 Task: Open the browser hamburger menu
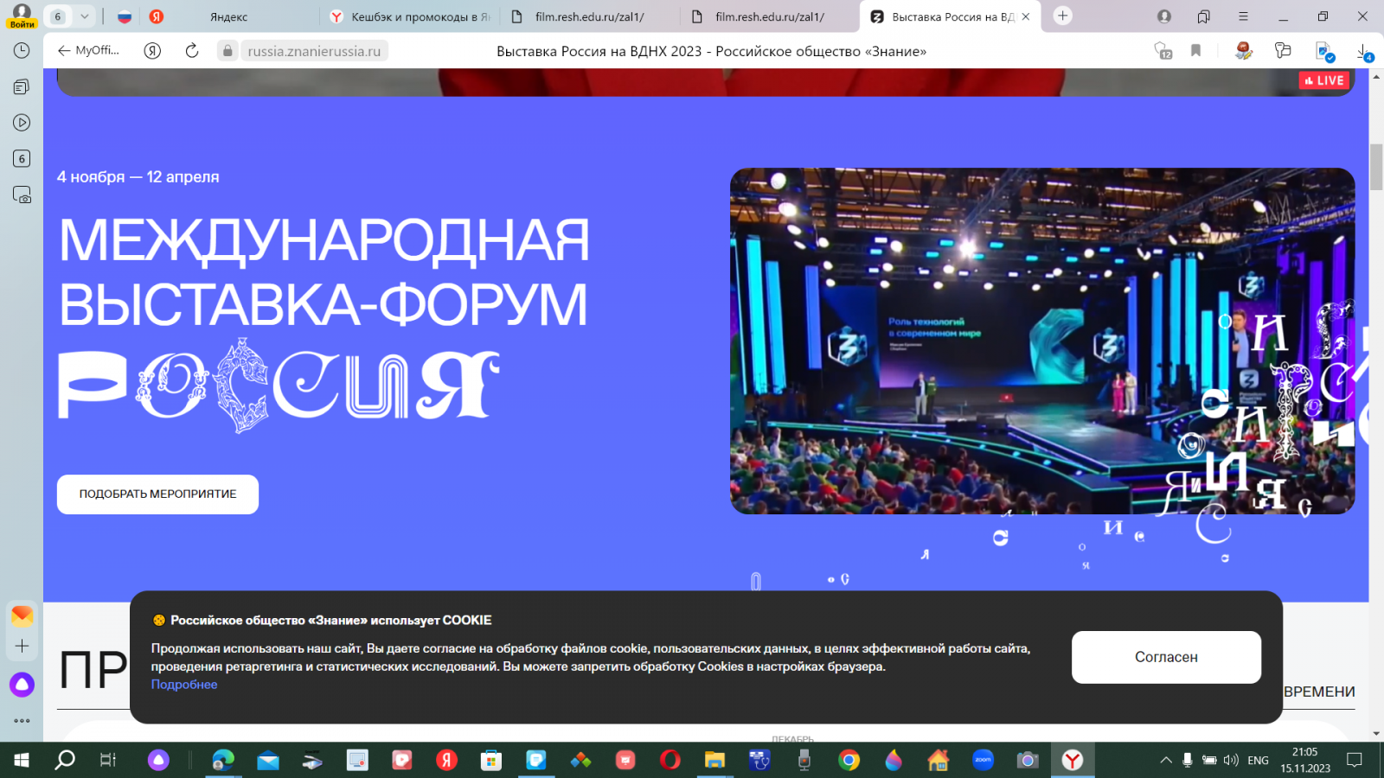pos(1243,16)
